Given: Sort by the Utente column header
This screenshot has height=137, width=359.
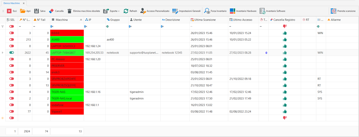Looking at the screenshot, I should click(x=144, y=20).
